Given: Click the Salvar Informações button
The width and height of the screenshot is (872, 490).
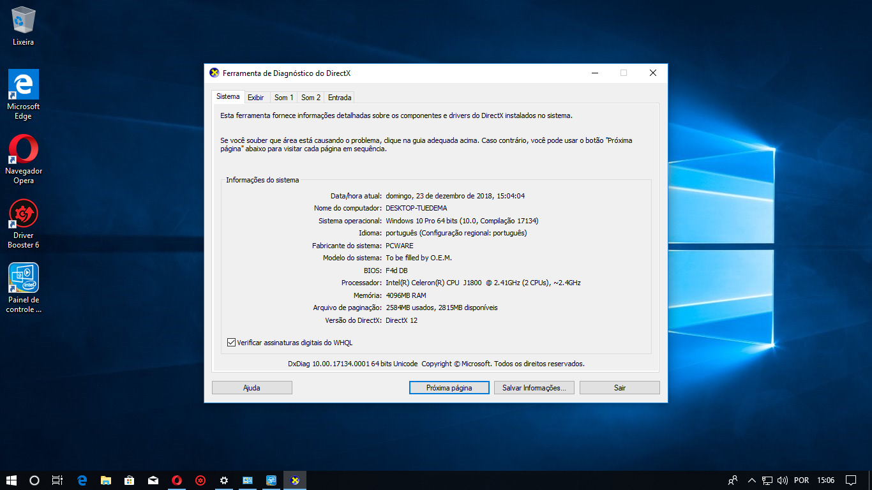Looking at the screenshot, I should [534, 388].
